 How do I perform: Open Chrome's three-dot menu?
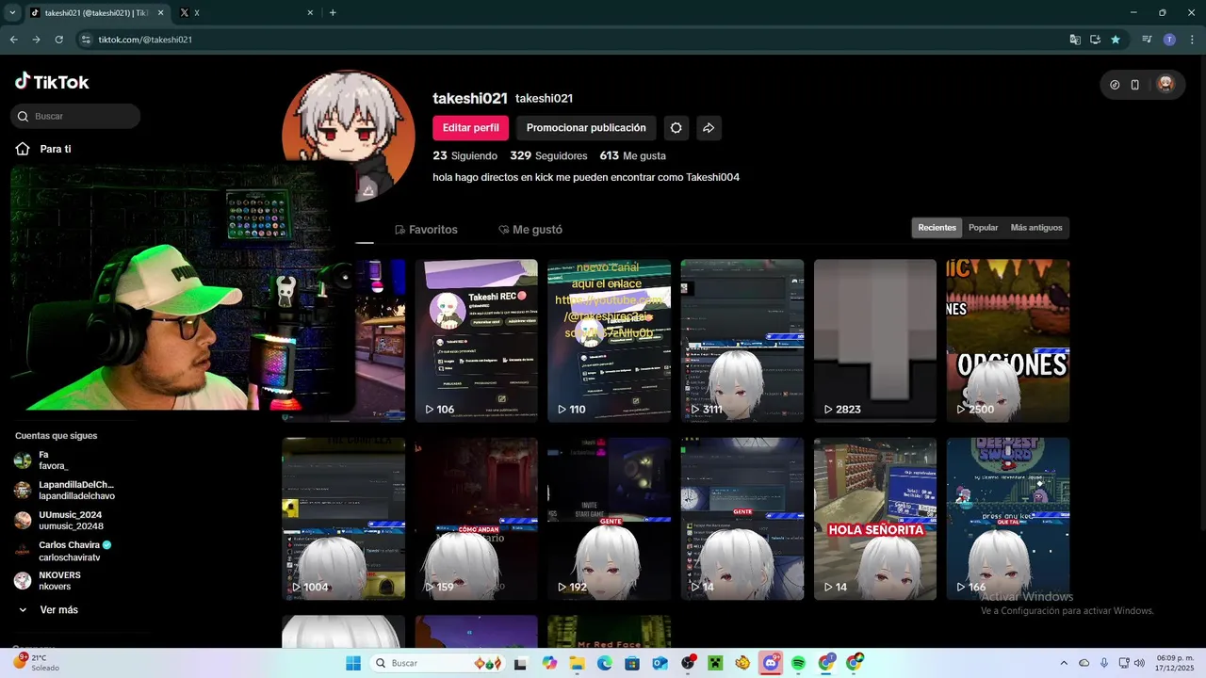[1190, 40]
